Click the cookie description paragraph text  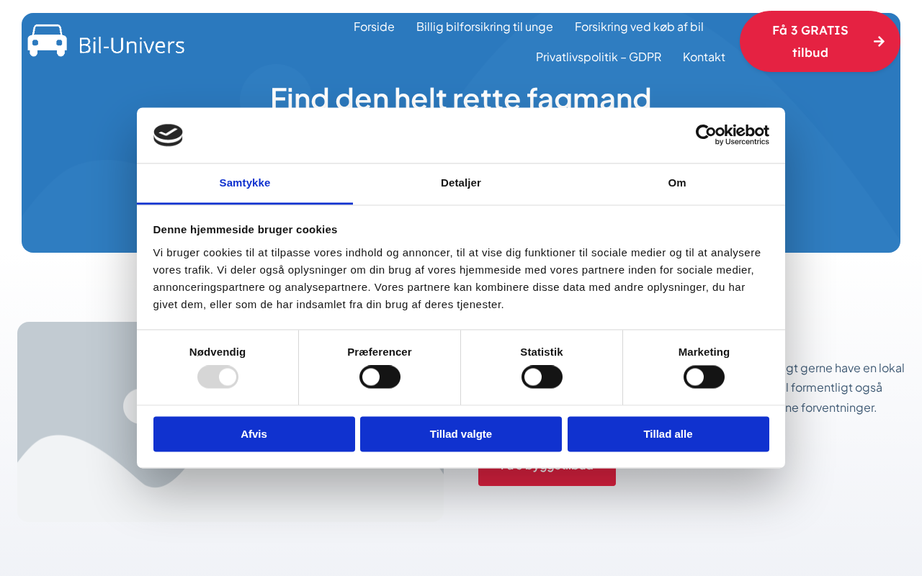pos(457,279)
